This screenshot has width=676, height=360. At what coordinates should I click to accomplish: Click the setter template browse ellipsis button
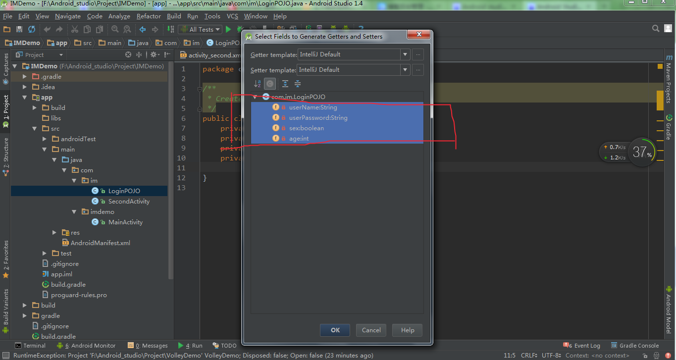pyautogui.click(x=418, y=70)
